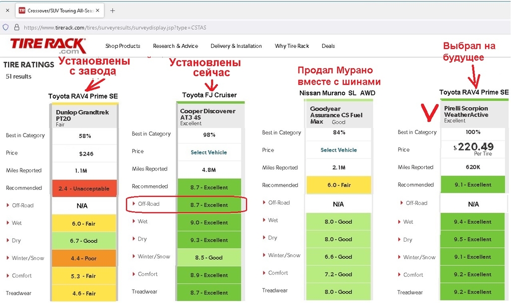Open the Dunlop Grandtrek PT20 tire title
Image resolution: width=511 pixels, height=303 pixels.
(82, 115)
